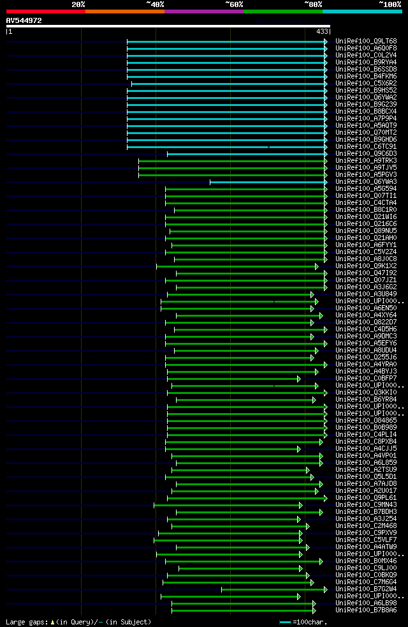Open hit UniRef100_B4FKM6

click(366, 77)
